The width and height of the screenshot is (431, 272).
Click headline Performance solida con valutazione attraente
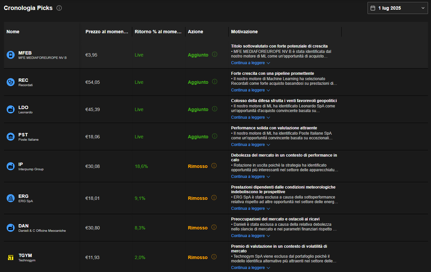[x=274, y=128]
